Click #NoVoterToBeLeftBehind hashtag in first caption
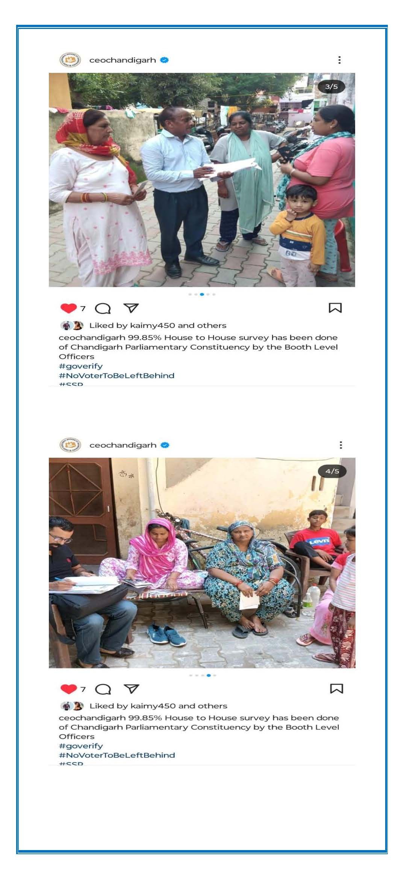 pyautogui.click(x=117, y=375)
